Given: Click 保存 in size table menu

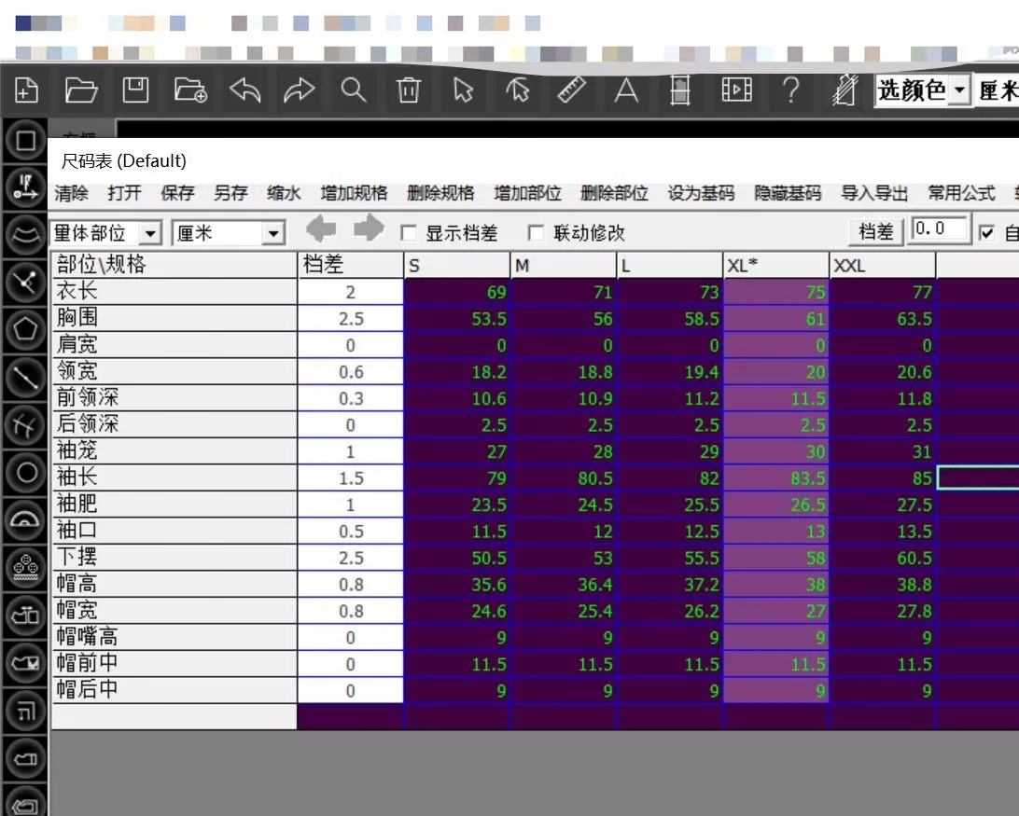Looking at the screenshot, I should 177,193.
